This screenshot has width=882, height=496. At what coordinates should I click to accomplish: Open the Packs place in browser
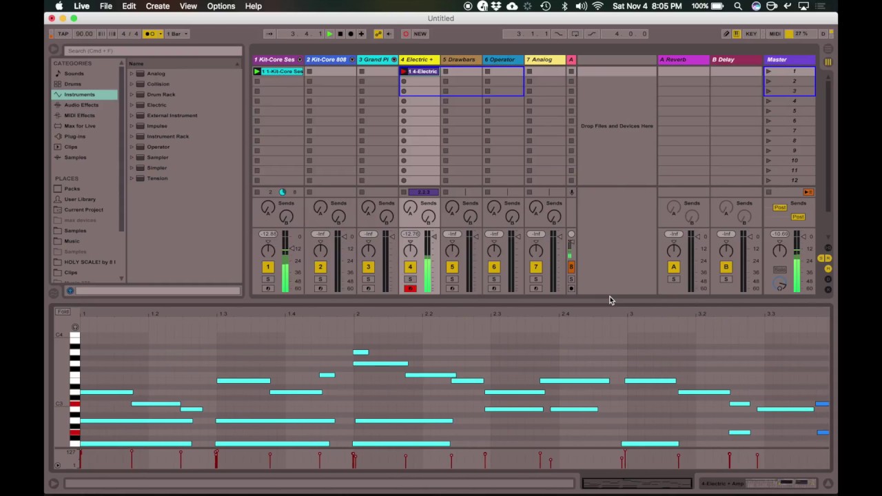72,189
